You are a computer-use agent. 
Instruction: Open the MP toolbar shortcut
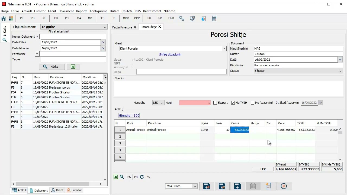coord(90,18)
